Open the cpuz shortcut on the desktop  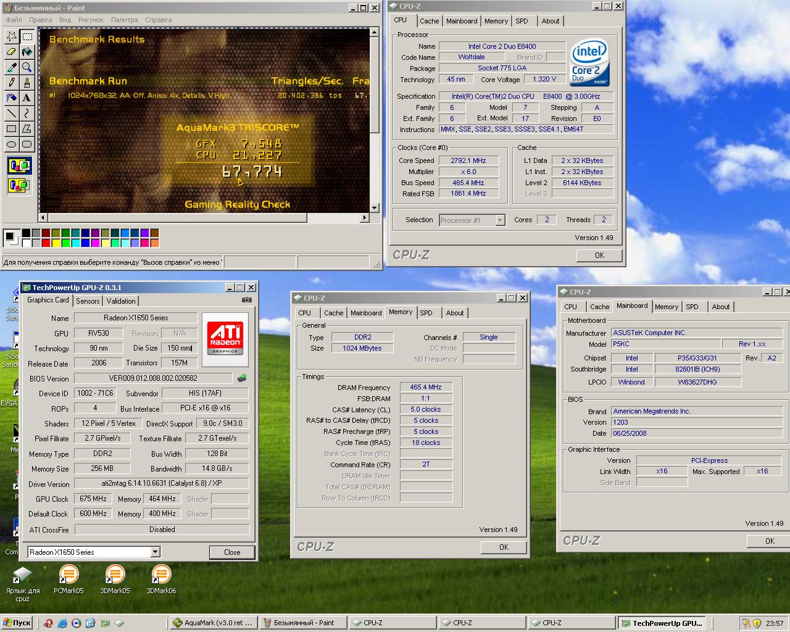point(23,584)
